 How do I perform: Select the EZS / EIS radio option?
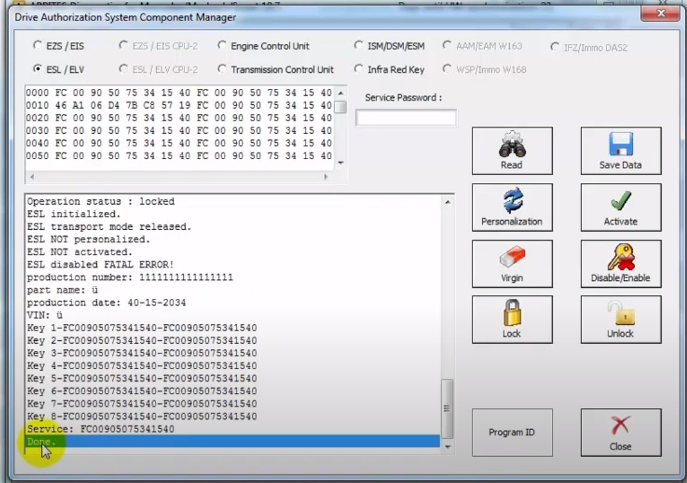pyautogui.click(x=38, y=46)
